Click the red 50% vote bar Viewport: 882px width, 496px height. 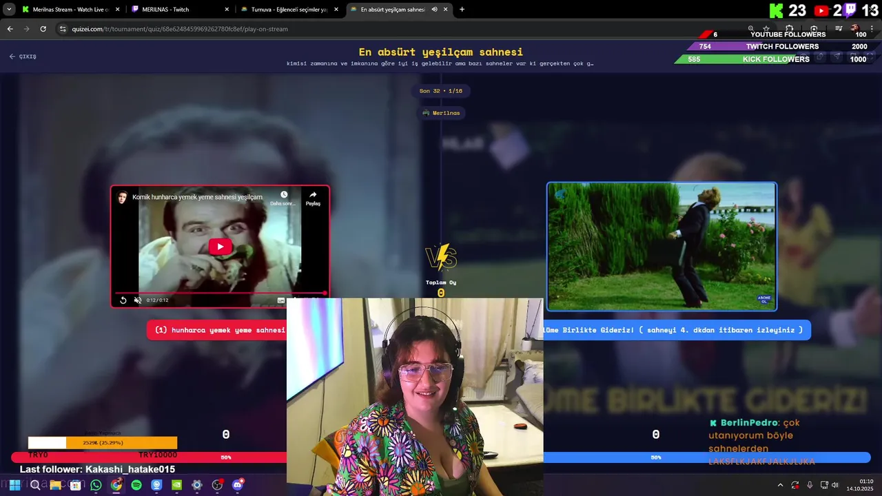tap(149, 457)
